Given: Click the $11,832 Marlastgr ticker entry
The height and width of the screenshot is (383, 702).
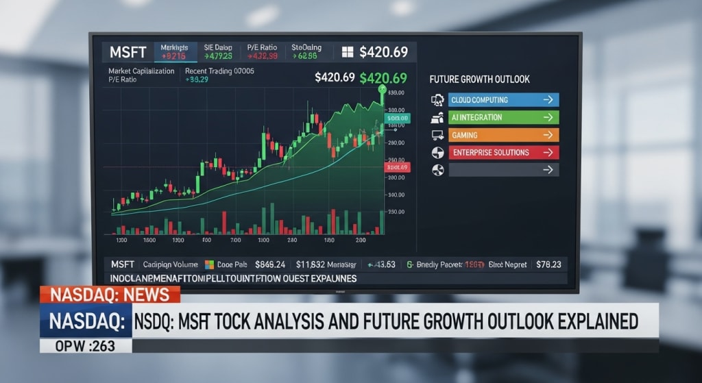Looking at the screenshot, I should tap(326, 264).
